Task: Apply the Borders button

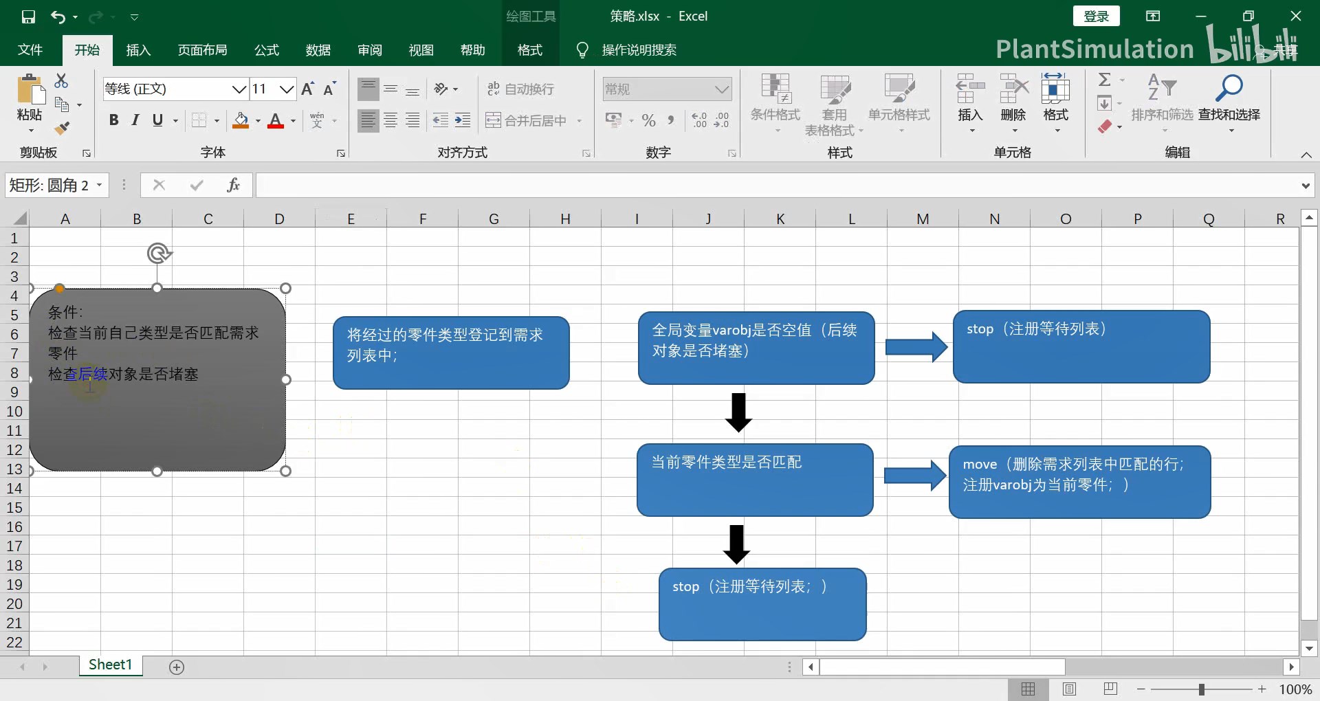Action: pos(199,120)
